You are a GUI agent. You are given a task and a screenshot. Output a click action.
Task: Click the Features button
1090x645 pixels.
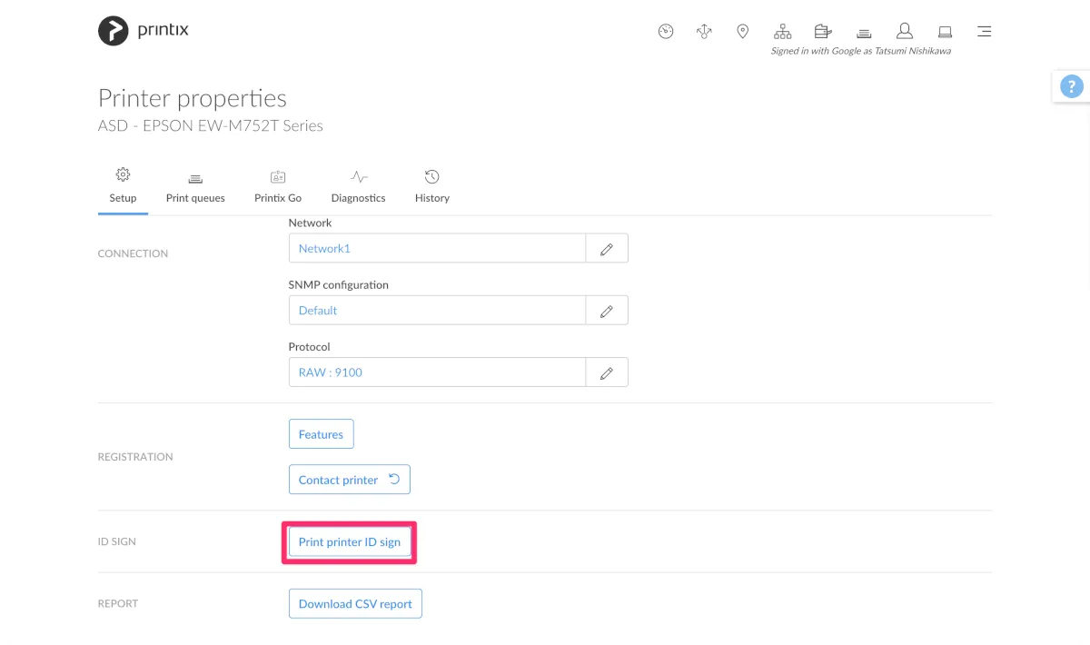(x=321, y=434)
